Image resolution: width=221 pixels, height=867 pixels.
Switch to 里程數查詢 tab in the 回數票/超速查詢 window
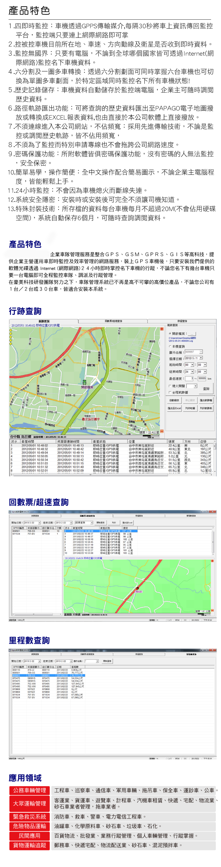coord(191,515)
